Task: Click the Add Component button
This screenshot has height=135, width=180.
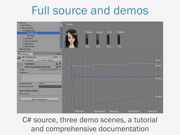Action: click(39, 99)
